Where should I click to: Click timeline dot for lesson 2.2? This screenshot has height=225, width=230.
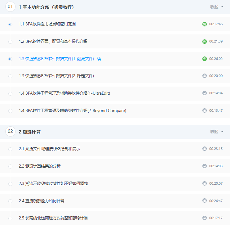10,166
